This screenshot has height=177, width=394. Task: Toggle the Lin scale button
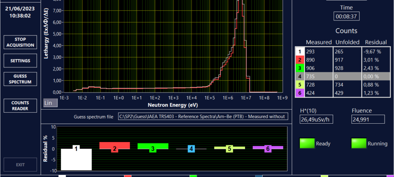[51, 103]
